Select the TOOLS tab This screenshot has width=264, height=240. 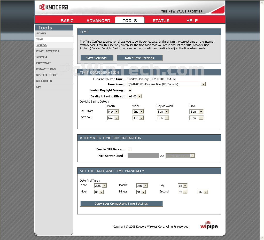[130, 20]
